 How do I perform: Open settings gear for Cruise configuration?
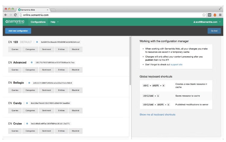pyautogui.click(x=27, y=124)
